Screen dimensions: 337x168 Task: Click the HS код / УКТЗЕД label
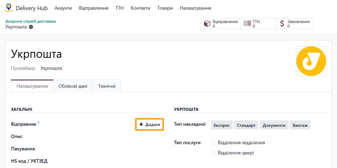pyautogui.click(x=29, y=161)
